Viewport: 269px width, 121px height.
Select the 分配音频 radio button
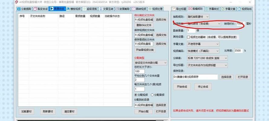click(152, 95)
